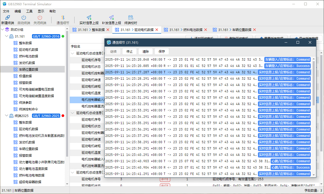Open 实时信息上报 from the toolbar
The image size is (324, 194).
[89, 18]
